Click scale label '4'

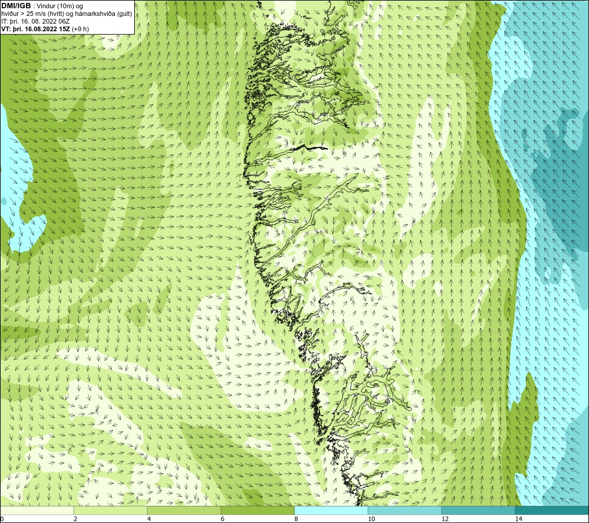pos(149,519)
